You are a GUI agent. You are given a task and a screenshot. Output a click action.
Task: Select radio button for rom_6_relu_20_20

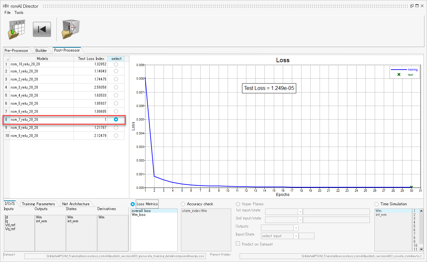click(116, 112)
